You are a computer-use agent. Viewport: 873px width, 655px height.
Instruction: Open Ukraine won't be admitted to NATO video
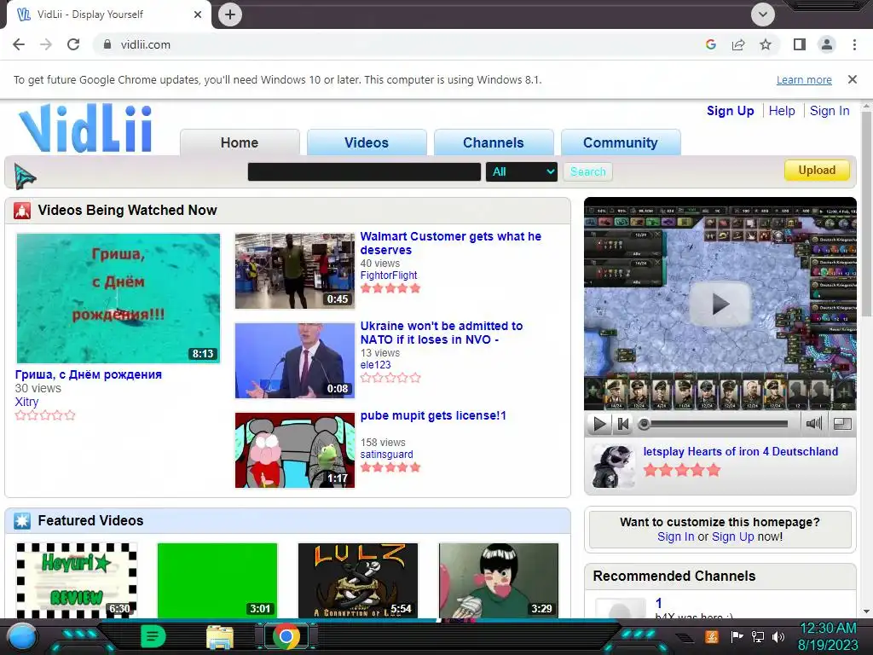coord(441,333)
